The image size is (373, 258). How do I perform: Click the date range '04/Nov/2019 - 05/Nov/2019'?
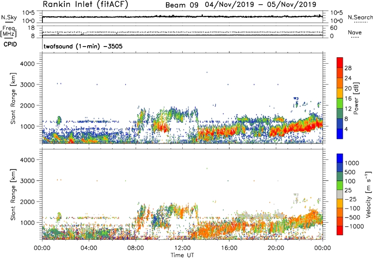coord(261,5)
